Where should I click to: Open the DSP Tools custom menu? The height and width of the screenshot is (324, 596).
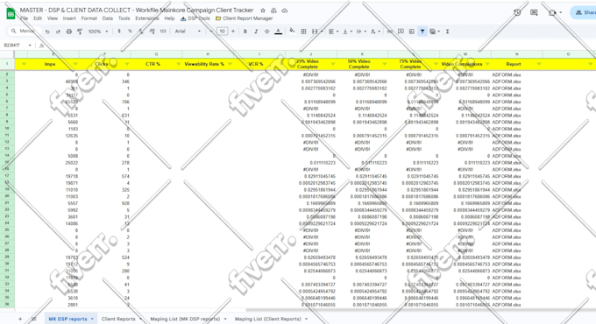195,18
